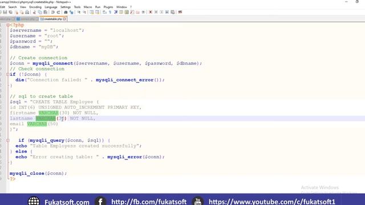This screenshot has width=365, height=205.
Task: Open the ? help menu
Action: click(x=131, y=7)
